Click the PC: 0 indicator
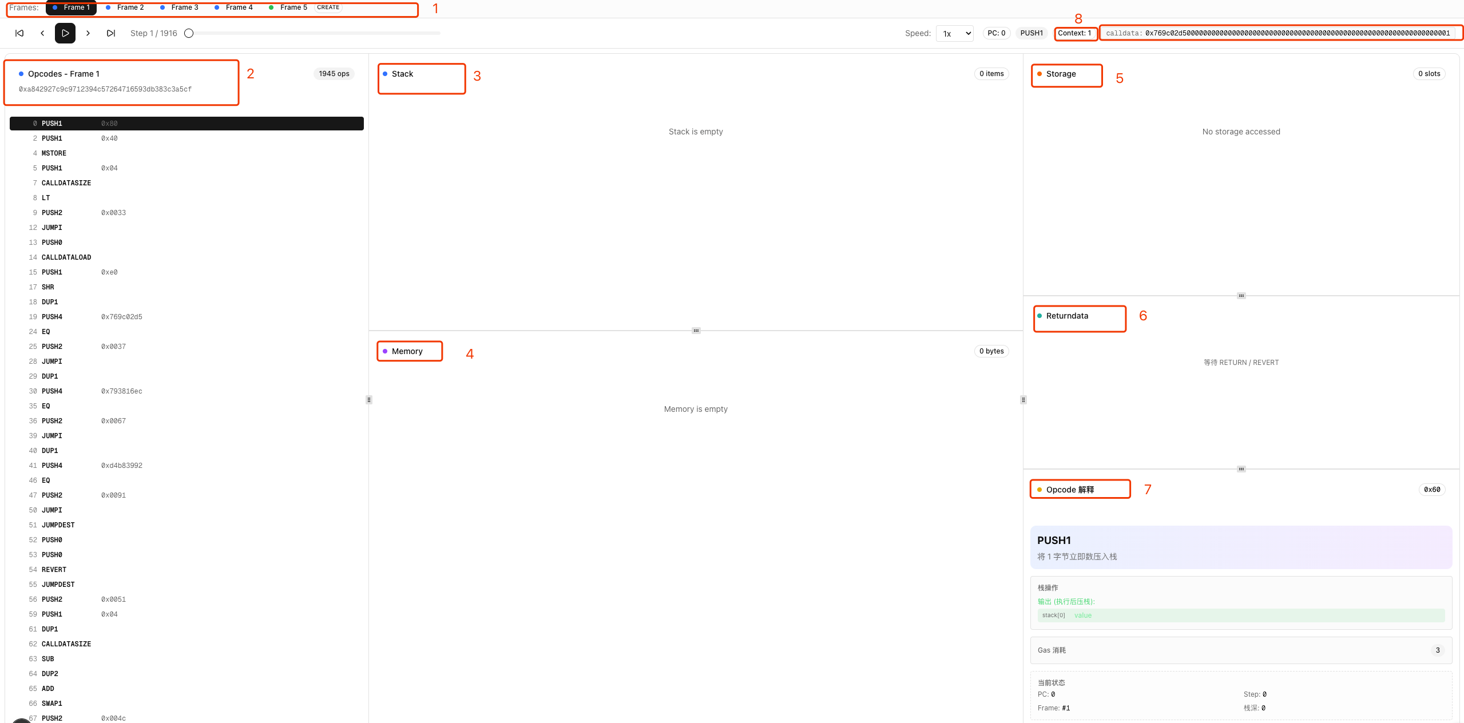 [995, 33]
